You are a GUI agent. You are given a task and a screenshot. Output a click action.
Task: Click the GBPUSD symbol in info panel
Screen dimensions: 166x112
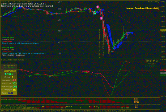click(10, 71)
